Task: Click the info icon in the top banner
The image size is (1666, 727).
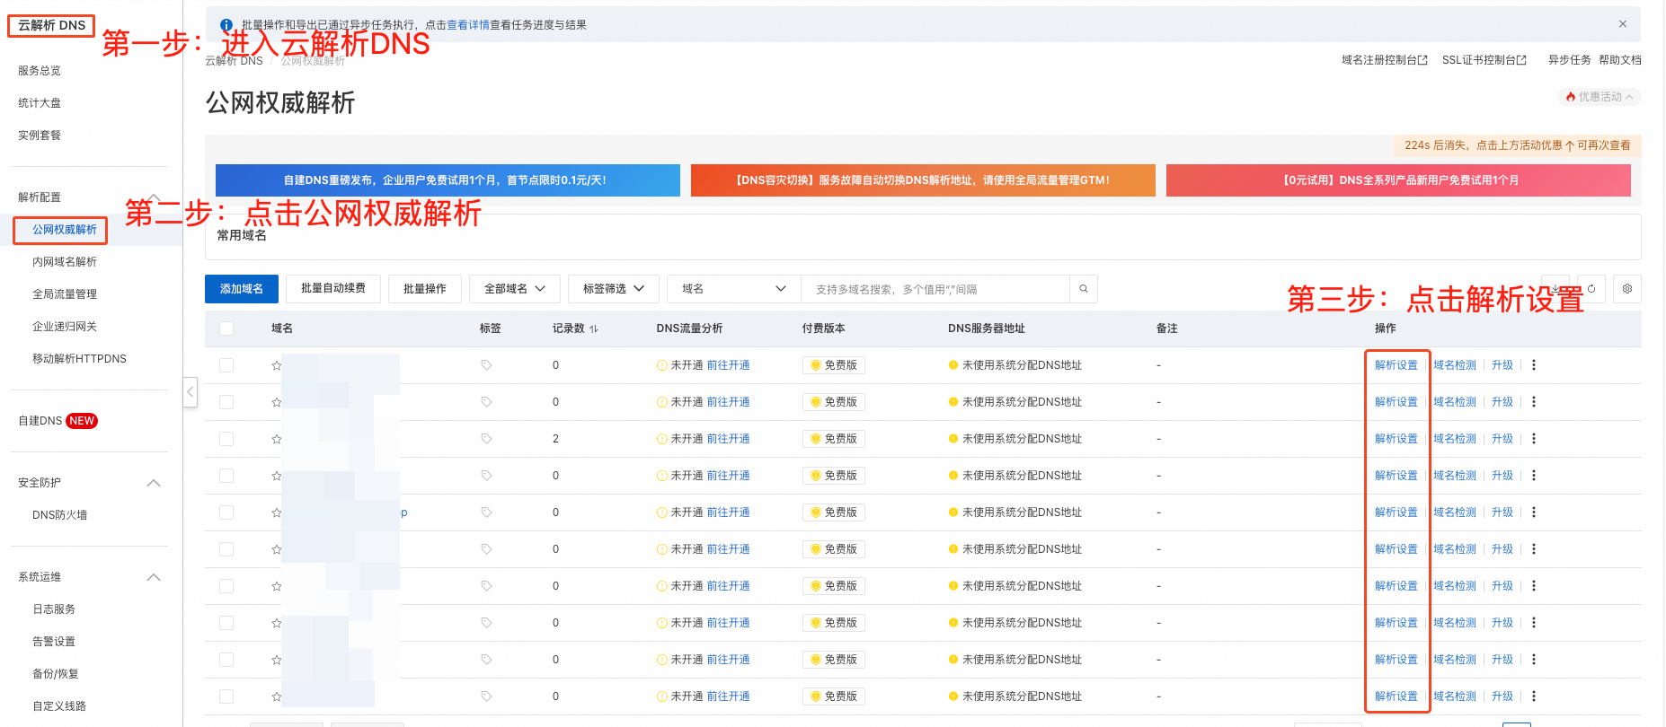Action: [226, 25]
